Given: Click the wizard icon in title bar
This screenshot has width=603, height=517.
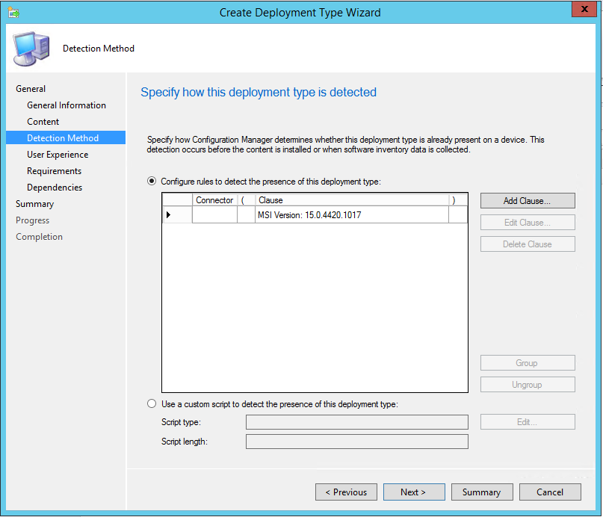Looking at the screenshot, I should (14, 12).
